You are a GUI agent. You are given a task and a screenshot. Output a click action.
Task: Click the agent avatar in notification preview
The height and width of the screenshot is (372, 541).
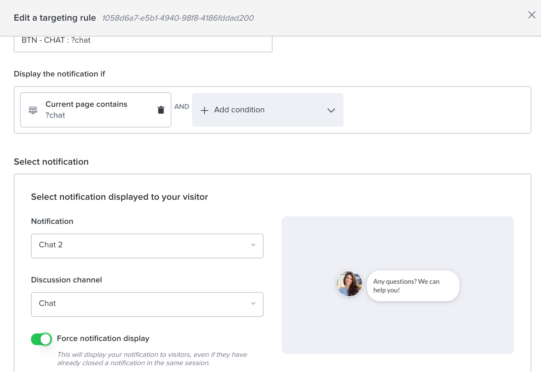click(x=349, y=284)
